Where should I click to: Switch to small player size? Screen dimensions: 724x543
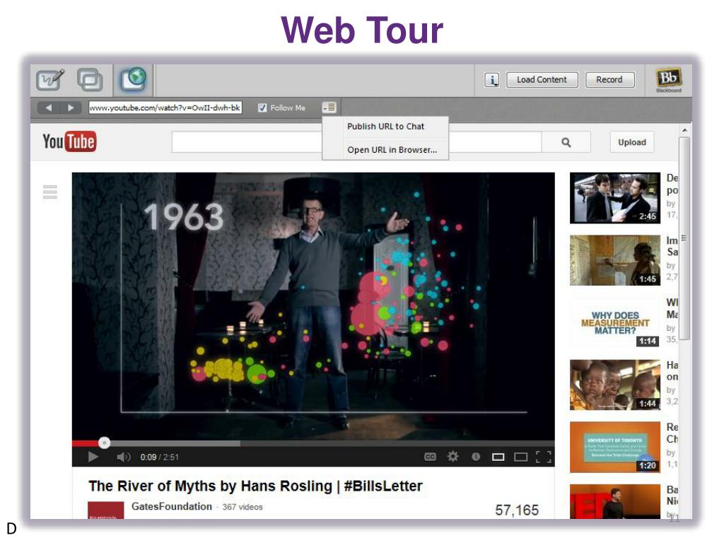pyautogui.click(x=498, y=457)
